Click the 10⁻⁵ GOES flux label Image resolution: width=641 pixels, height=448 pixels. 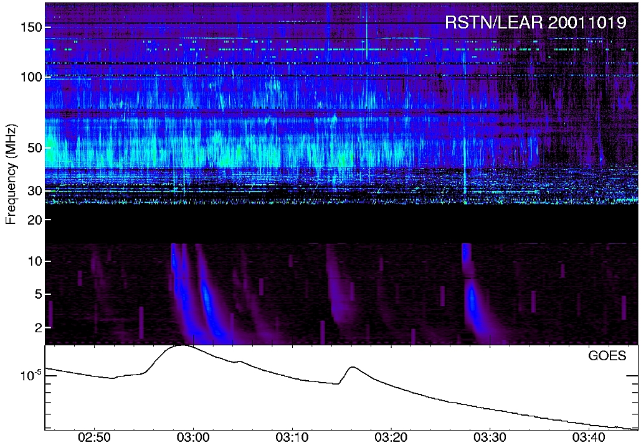coord(31,375)
